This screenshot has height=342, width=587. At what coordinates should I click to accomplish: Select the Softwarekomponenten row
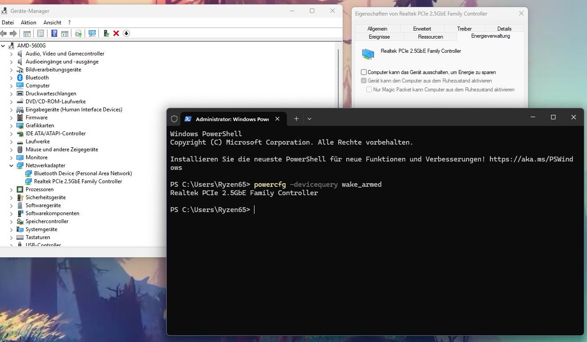pos(52,213)
